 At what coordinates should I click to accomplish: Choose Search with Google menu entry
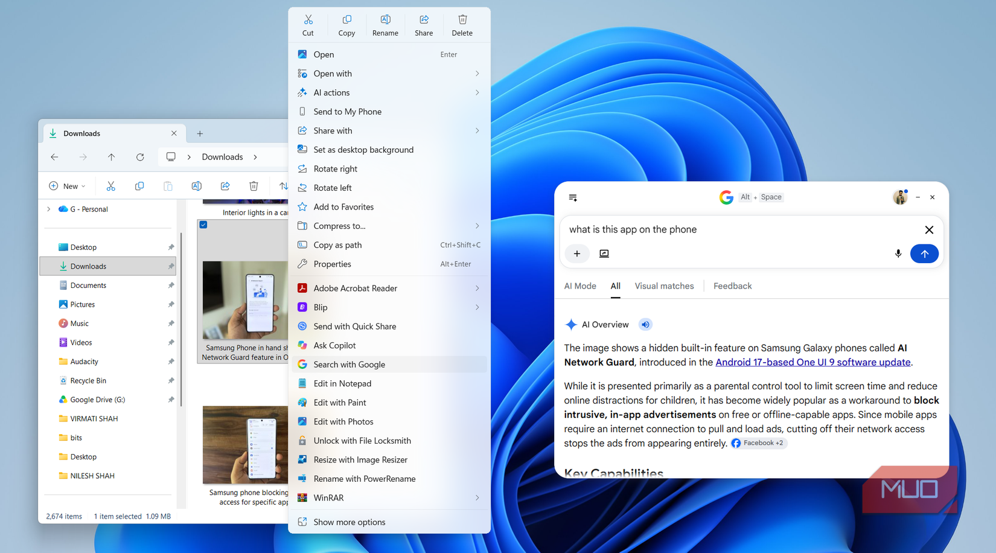pyautogui.click(x=389, y=365)
